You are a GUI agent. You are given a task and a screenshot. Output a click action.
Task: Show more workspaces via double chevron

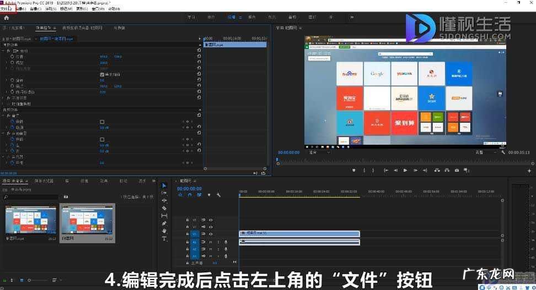pyautogui.click(x=352, y=17)
